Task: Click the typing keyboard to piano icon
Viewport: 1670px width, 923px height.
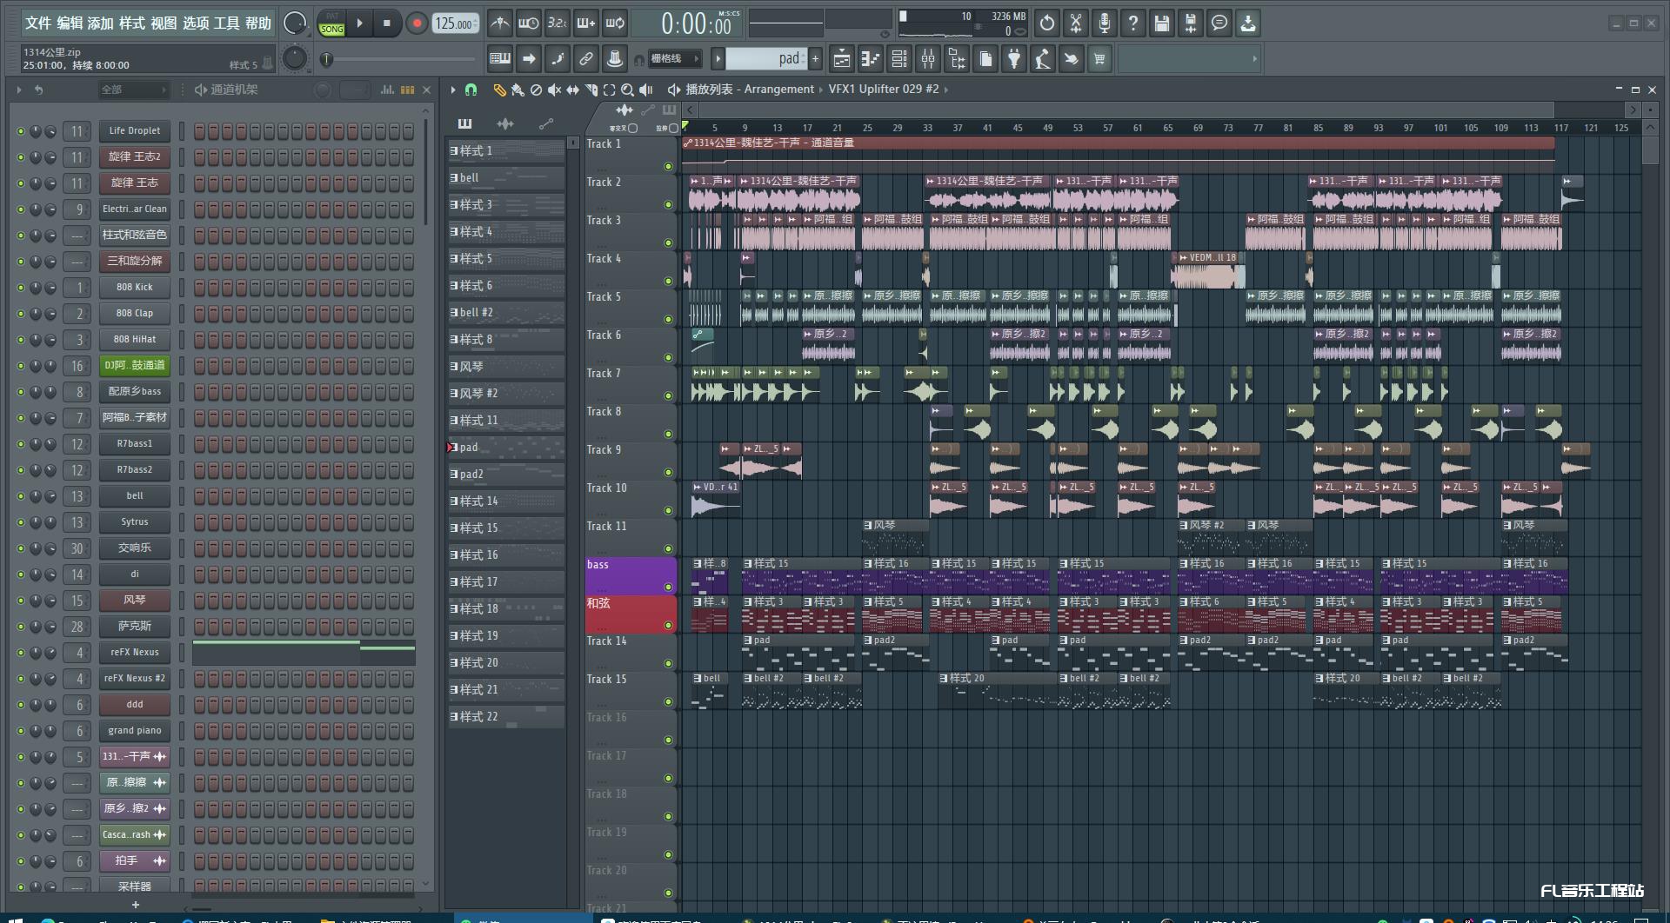Action: 500,59
